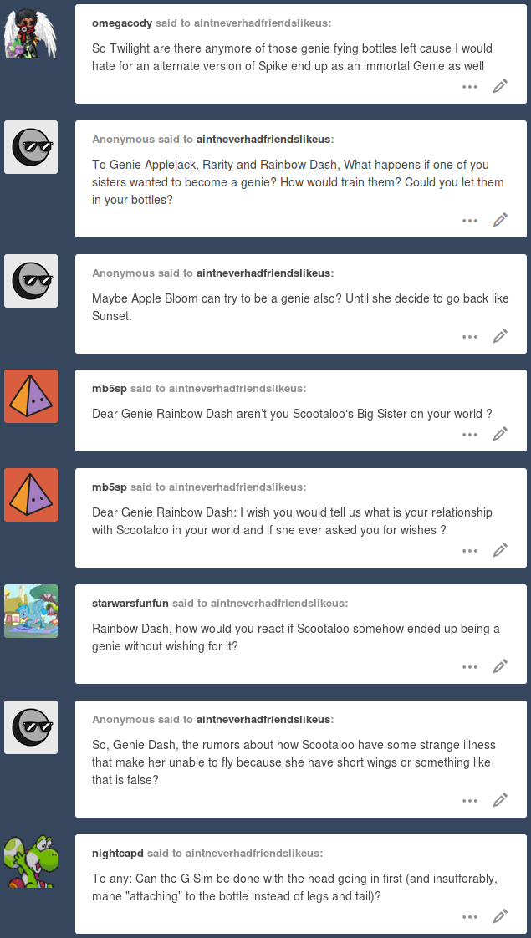531x938 pixels.
Task: Click starwarsfunfun's blue pony avatar
Action: pyautogui.click(x=31, y=611)
